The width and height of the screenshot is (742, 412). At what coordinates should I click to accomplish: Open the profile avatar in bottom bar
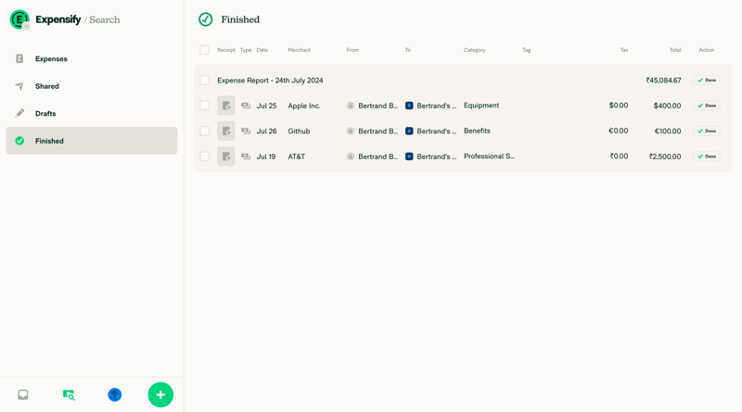114,394
